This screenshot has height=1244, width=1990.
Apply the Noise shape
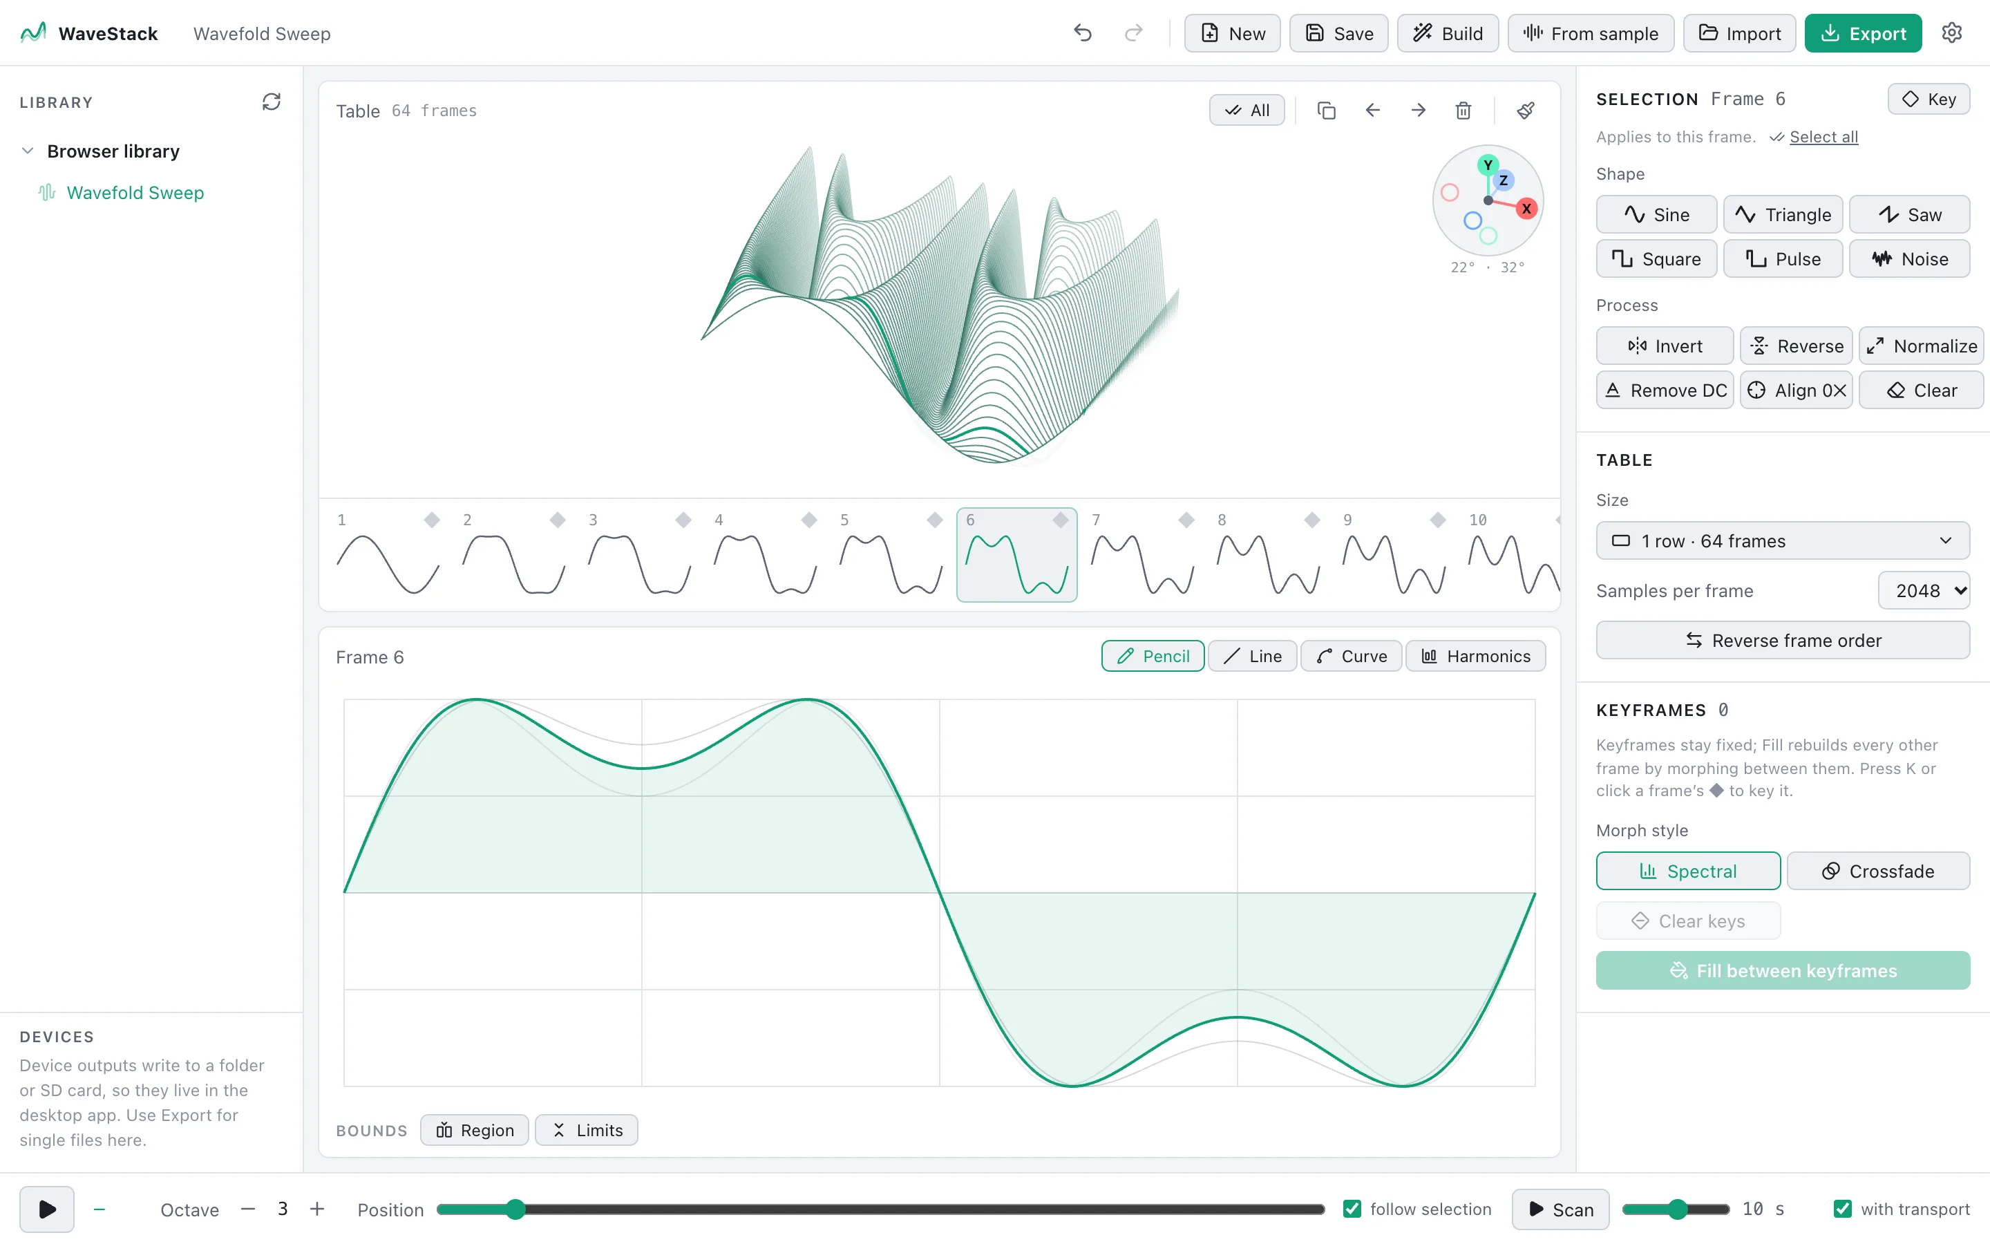(1908, 259)
